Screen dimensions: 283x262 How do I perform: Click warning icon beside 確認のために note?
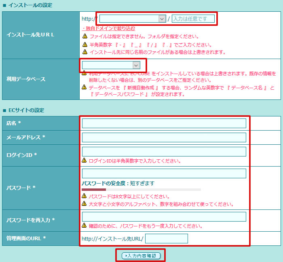pyautogui.click(x=84, y=225)
